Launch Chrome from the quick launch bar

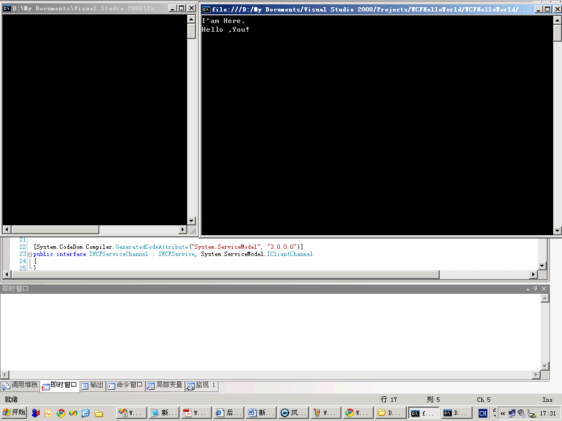pyautogui.click(x=61, y=413)
